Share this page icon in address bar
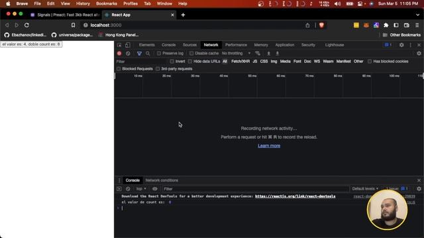424x238 pixels. (307, 25)
